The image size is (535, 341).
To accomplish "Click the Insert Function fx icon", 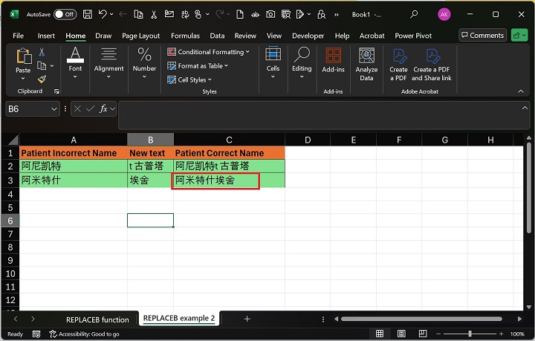I will coord(104,108).
